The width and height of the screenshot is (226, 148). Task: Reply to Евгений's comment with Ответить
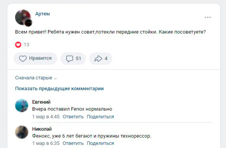coord(73,116)
